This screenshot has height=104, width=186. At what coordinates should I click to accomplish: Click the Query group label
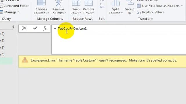6,19
